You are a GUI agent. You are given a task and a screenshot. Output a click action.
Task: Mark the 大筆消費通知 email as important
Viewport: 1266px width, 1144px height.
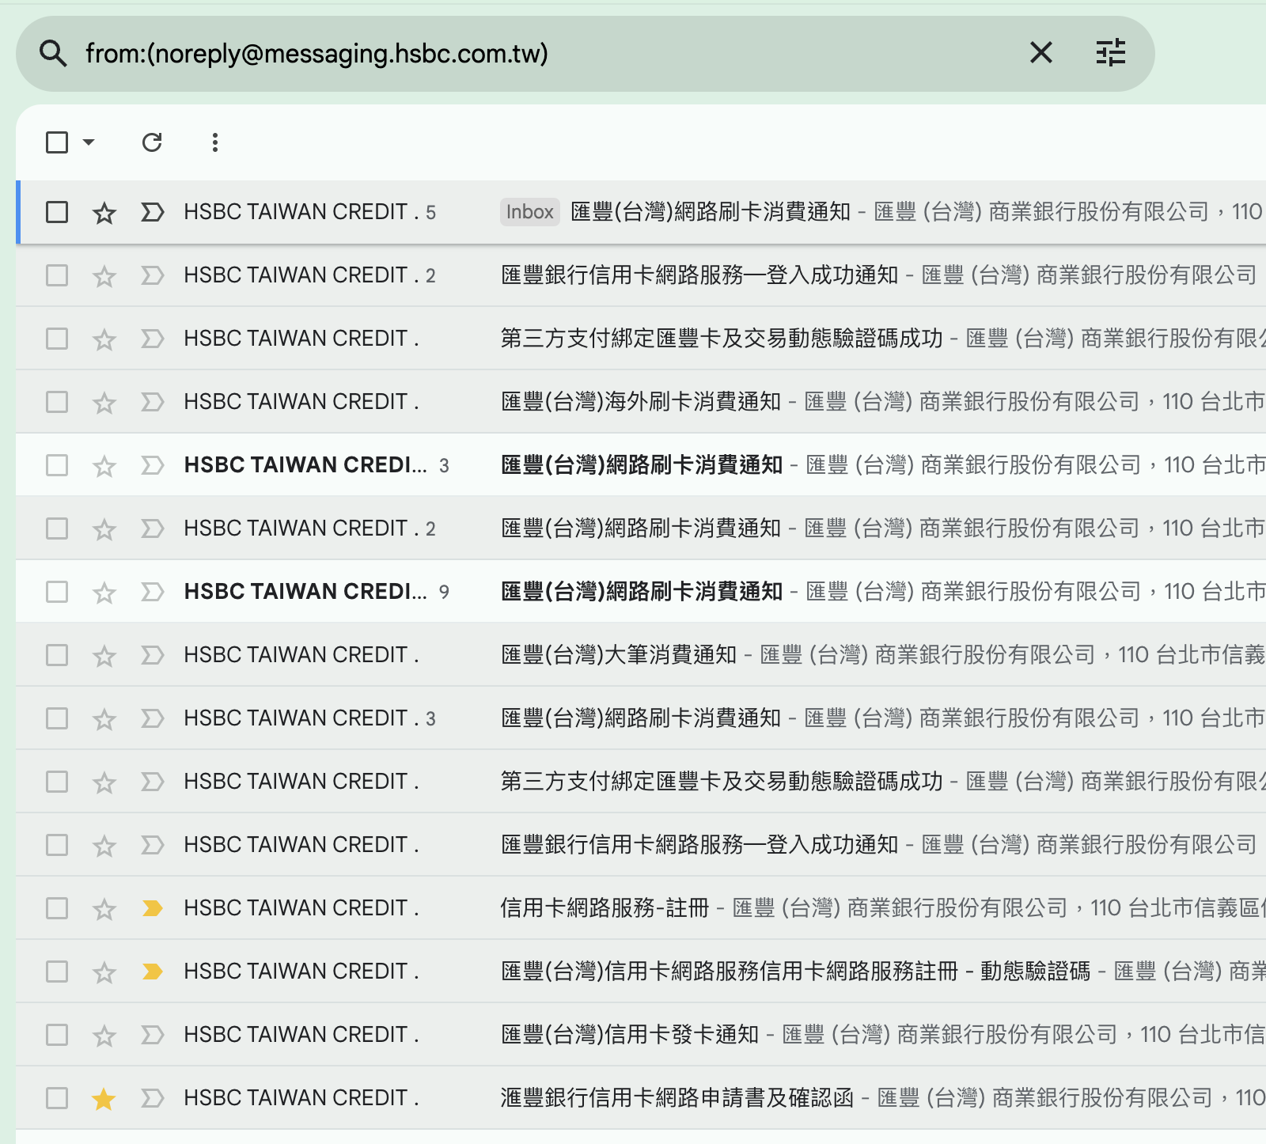152,655
